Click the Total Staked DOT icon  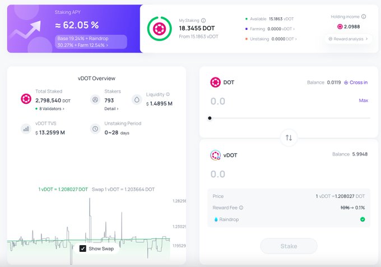pos(26,99)
